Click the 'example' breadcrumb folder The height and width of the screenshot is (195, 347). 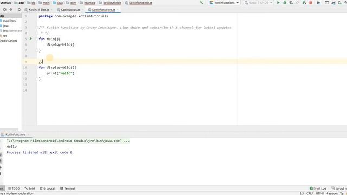coord(88,3)
